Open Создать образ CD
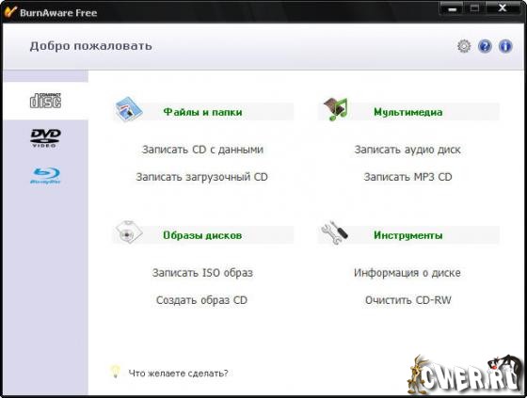 point(201,300)
